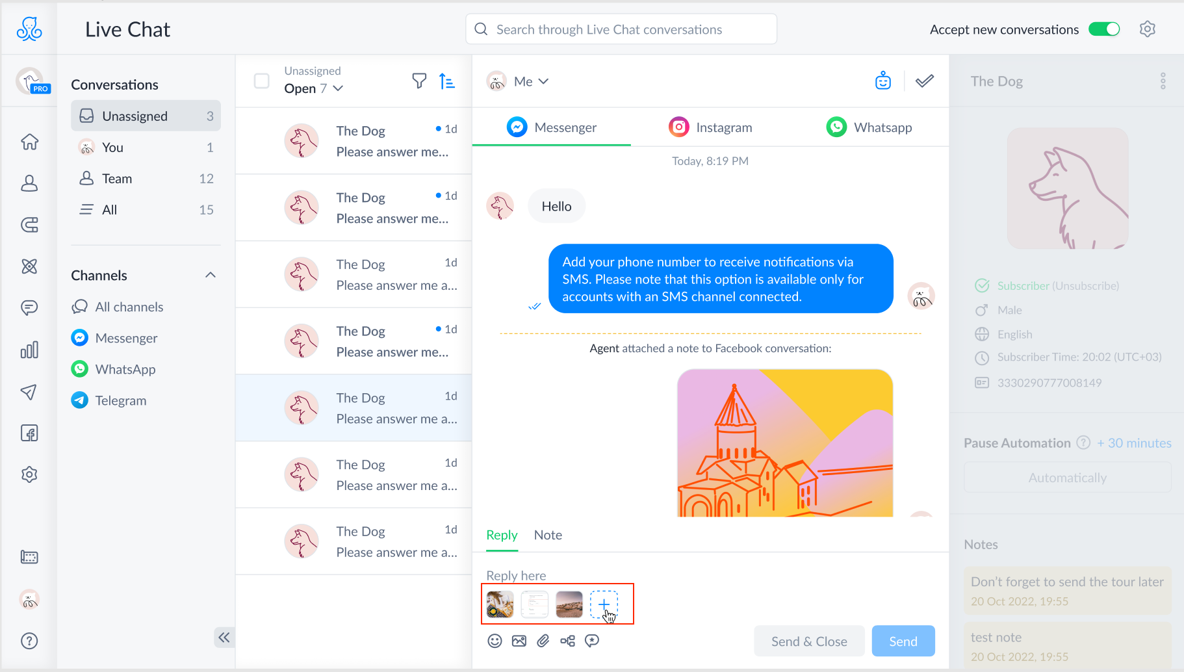
Task: Filter by All channels
Action: point(118,307)
